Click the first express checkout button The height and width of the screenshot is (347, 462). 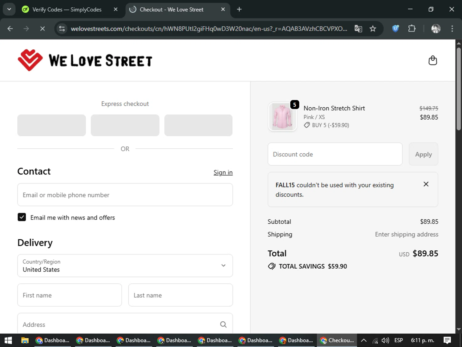point(51,125)
